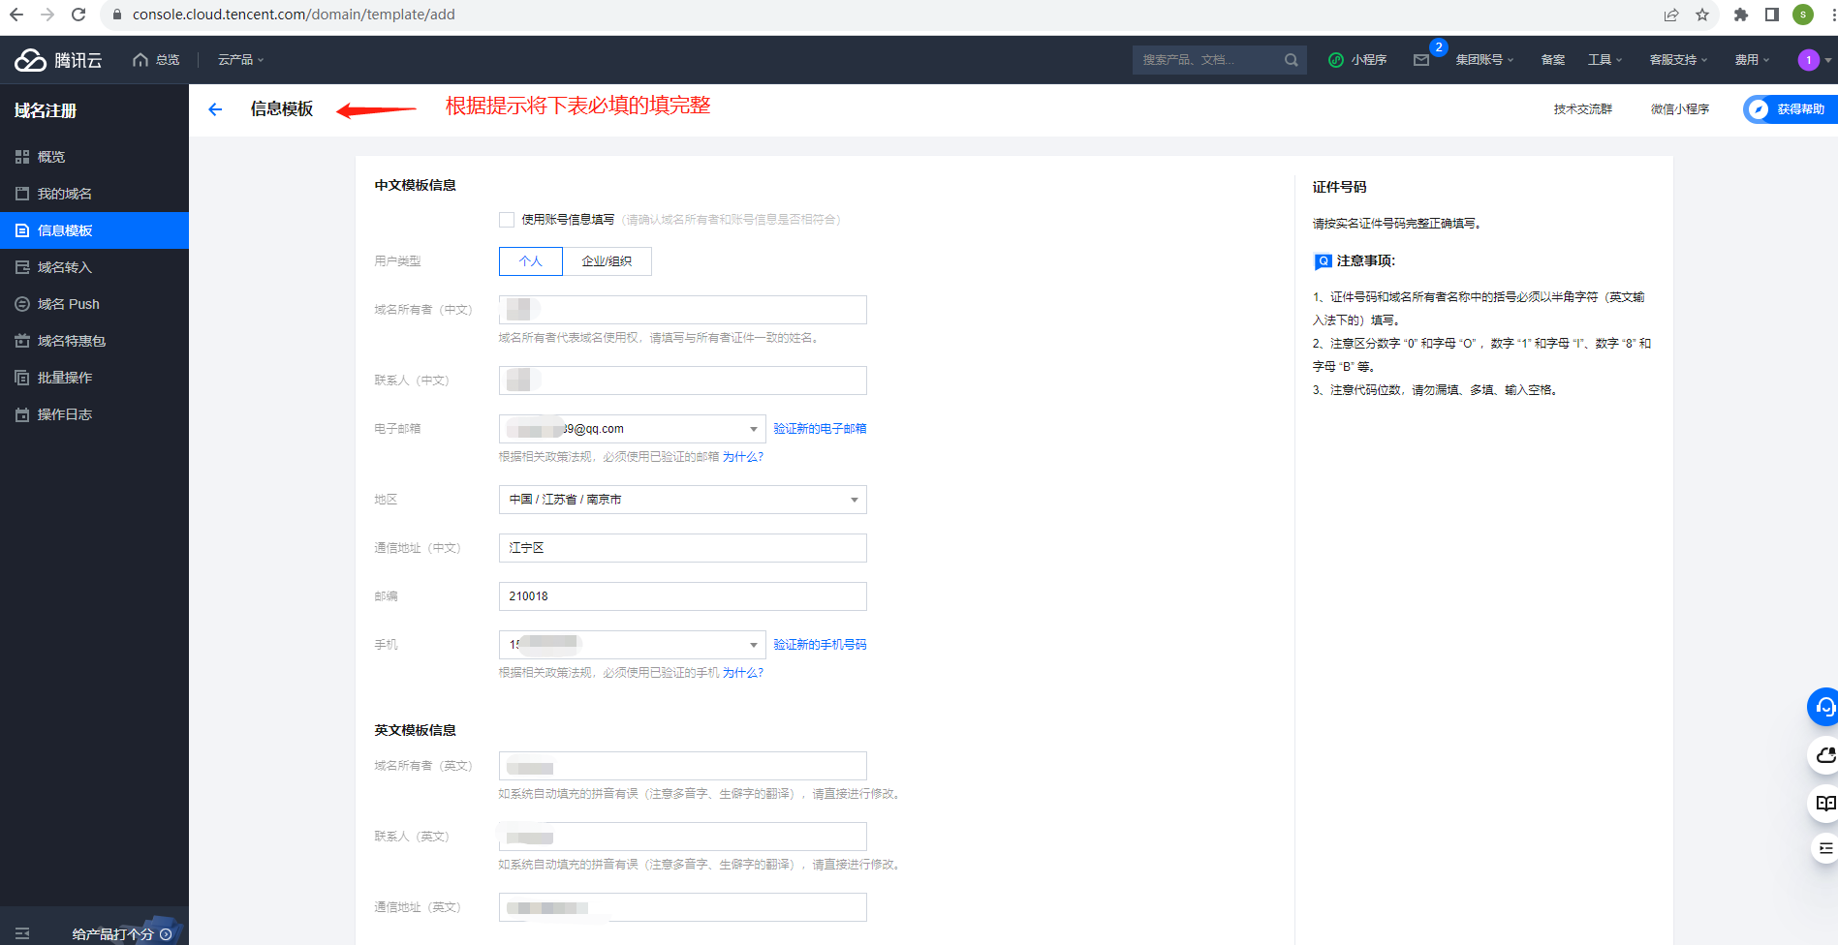
Task: Click the search magnifier icon
Action: [1291, 60]
